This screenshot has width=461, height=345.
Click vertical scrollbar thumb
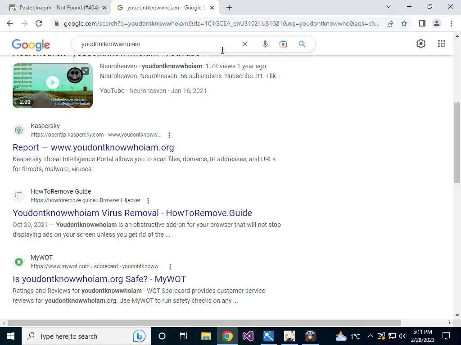pos(457,143)
